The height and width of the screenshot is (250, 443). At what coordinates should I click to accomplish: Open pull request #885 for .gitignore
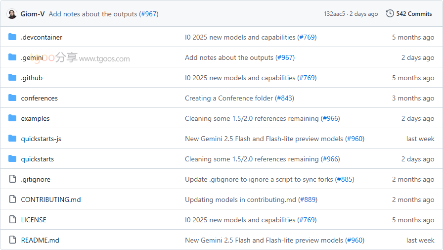(x=345, y=179)
